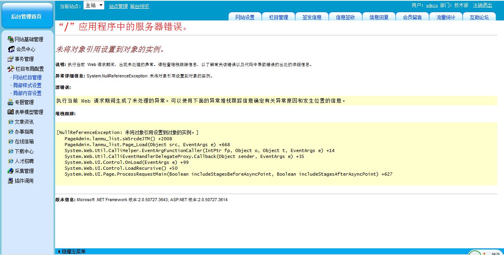The image size is (504, 255).
Task: Click the 采集管理 globe icon
Action: (11, 171)
